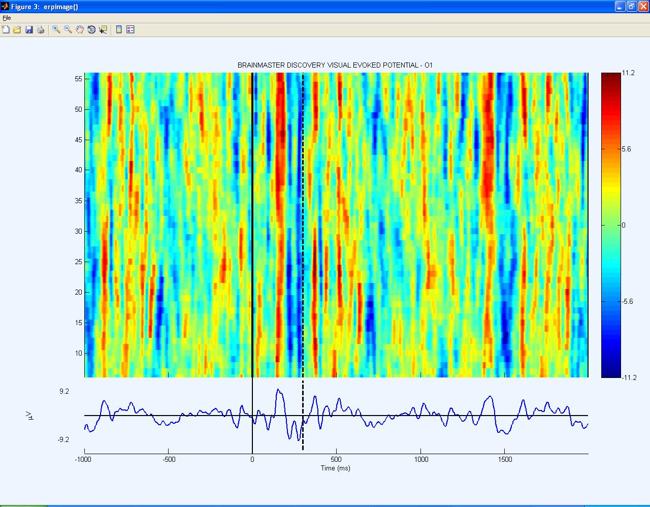
Task: Click the 'Time (ms)' x-axis label
Action: click(x=335, y=468)
